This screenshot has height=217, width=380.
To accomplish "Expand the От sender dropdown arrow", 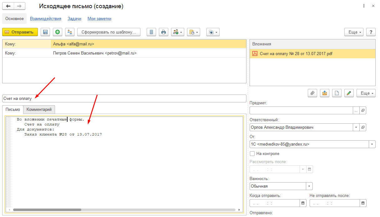I will click(x=372, y=144).
